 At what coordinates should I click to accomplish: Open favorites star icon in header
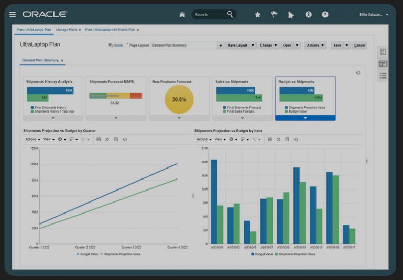pos(258,15)
